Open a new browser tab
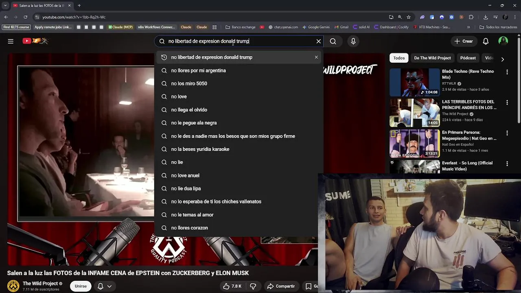The width and height of the screenshot is (521, 293). pos(79,6)
